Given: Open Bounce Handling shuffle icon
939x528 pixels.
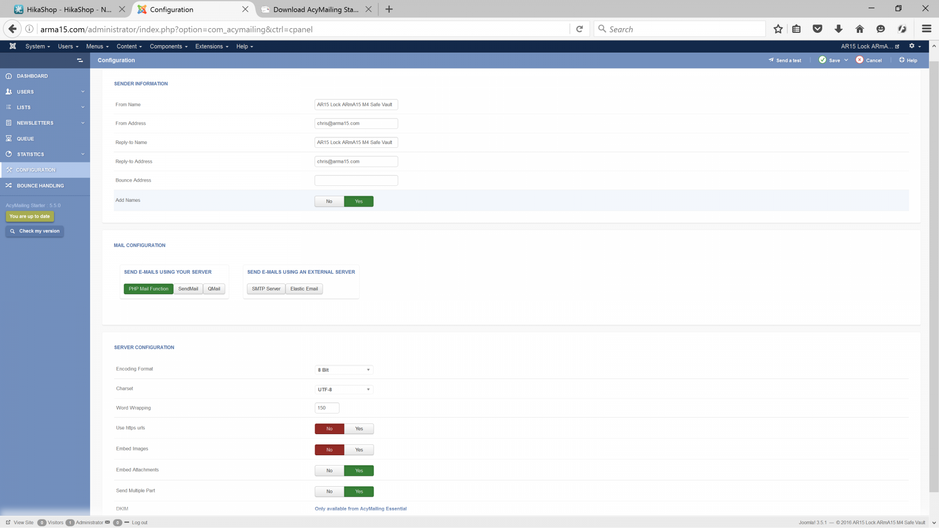Looking at the screenshot, I should click(x=8, y=185).
